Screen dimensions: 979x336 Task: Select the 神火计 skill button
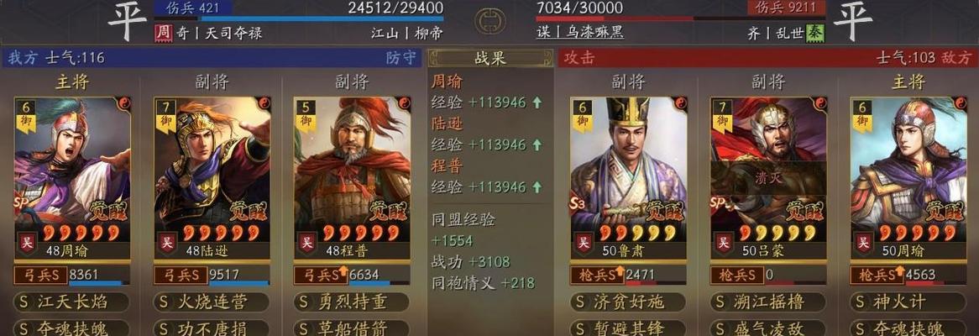tap(908, 302)
